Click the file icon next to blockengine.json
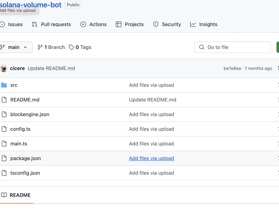 (4, 114)
